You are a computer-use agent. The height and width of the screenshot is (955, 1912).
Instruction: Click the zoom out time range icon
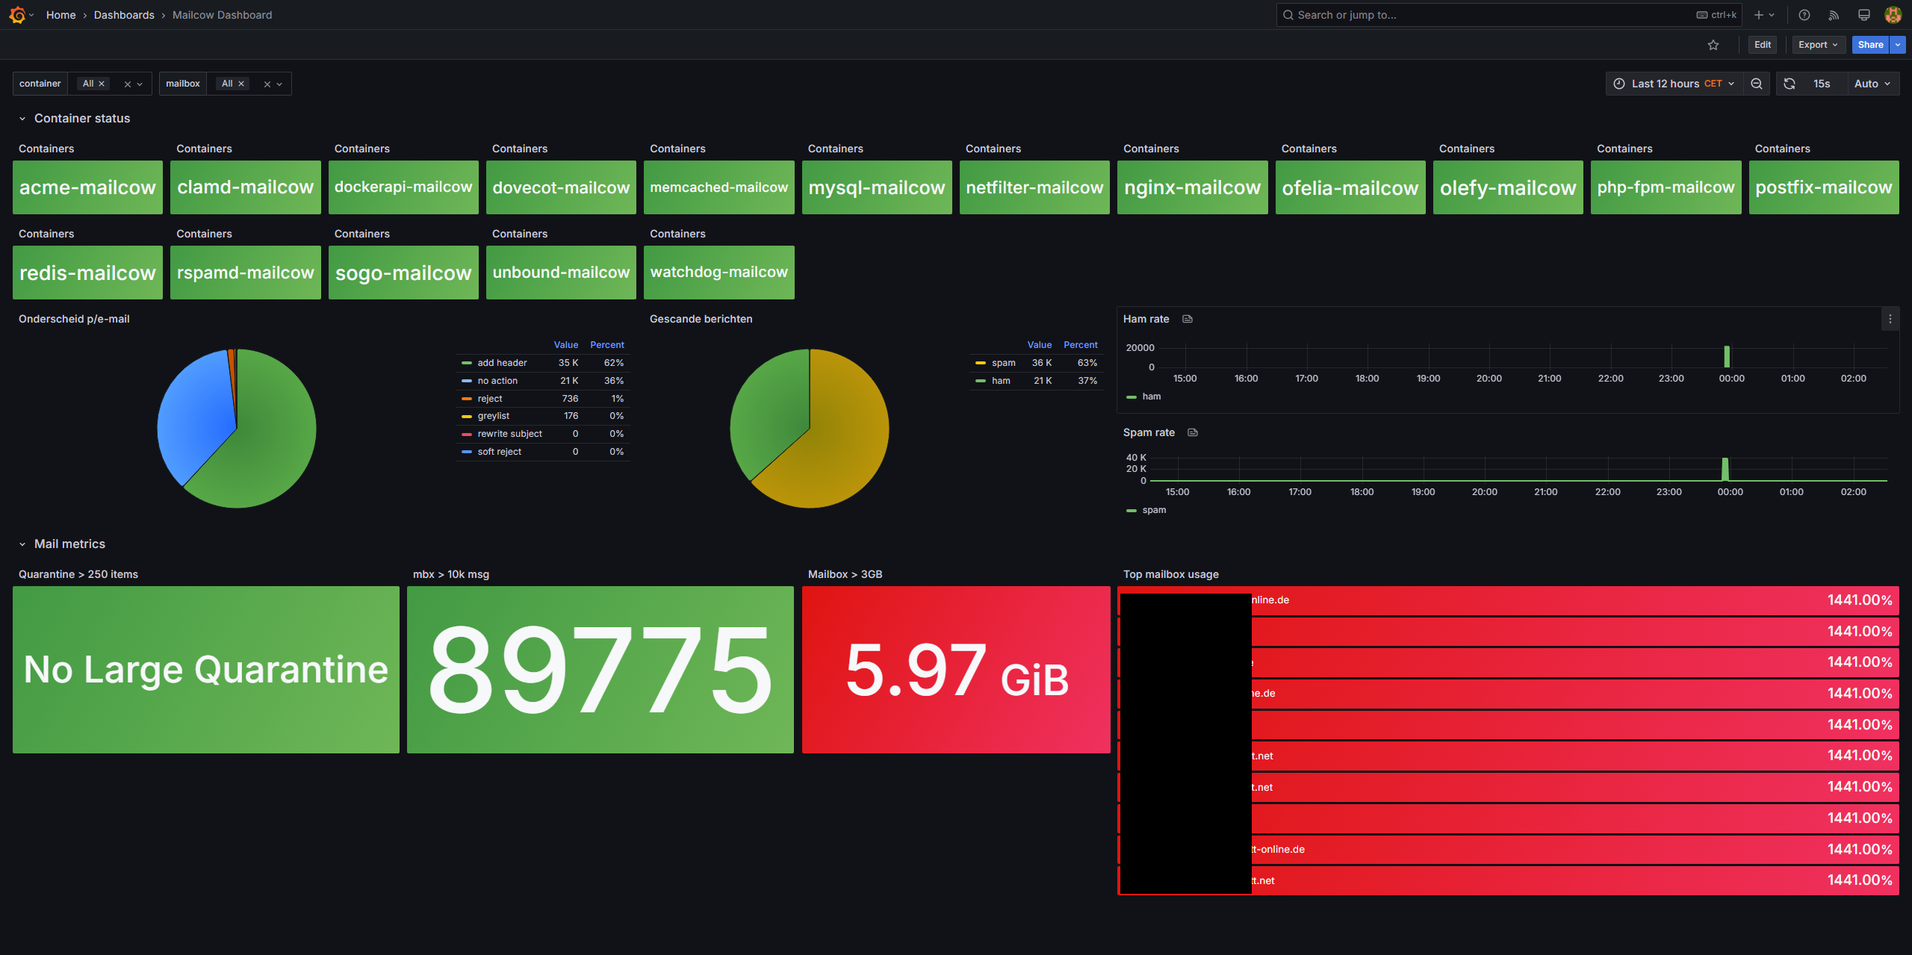pos(1757,84)
